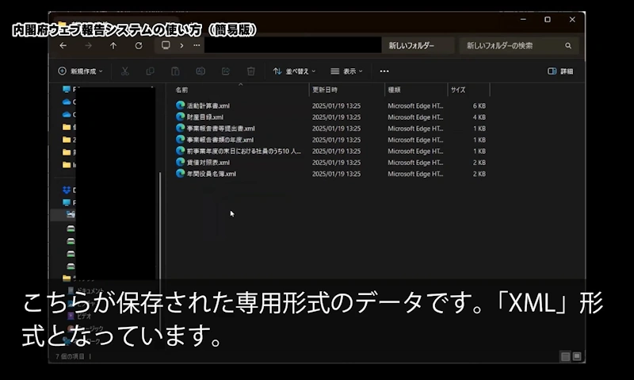634x380 pixels.
Task: Click the Back navigation arrow
Action: (x=63, y=46)
